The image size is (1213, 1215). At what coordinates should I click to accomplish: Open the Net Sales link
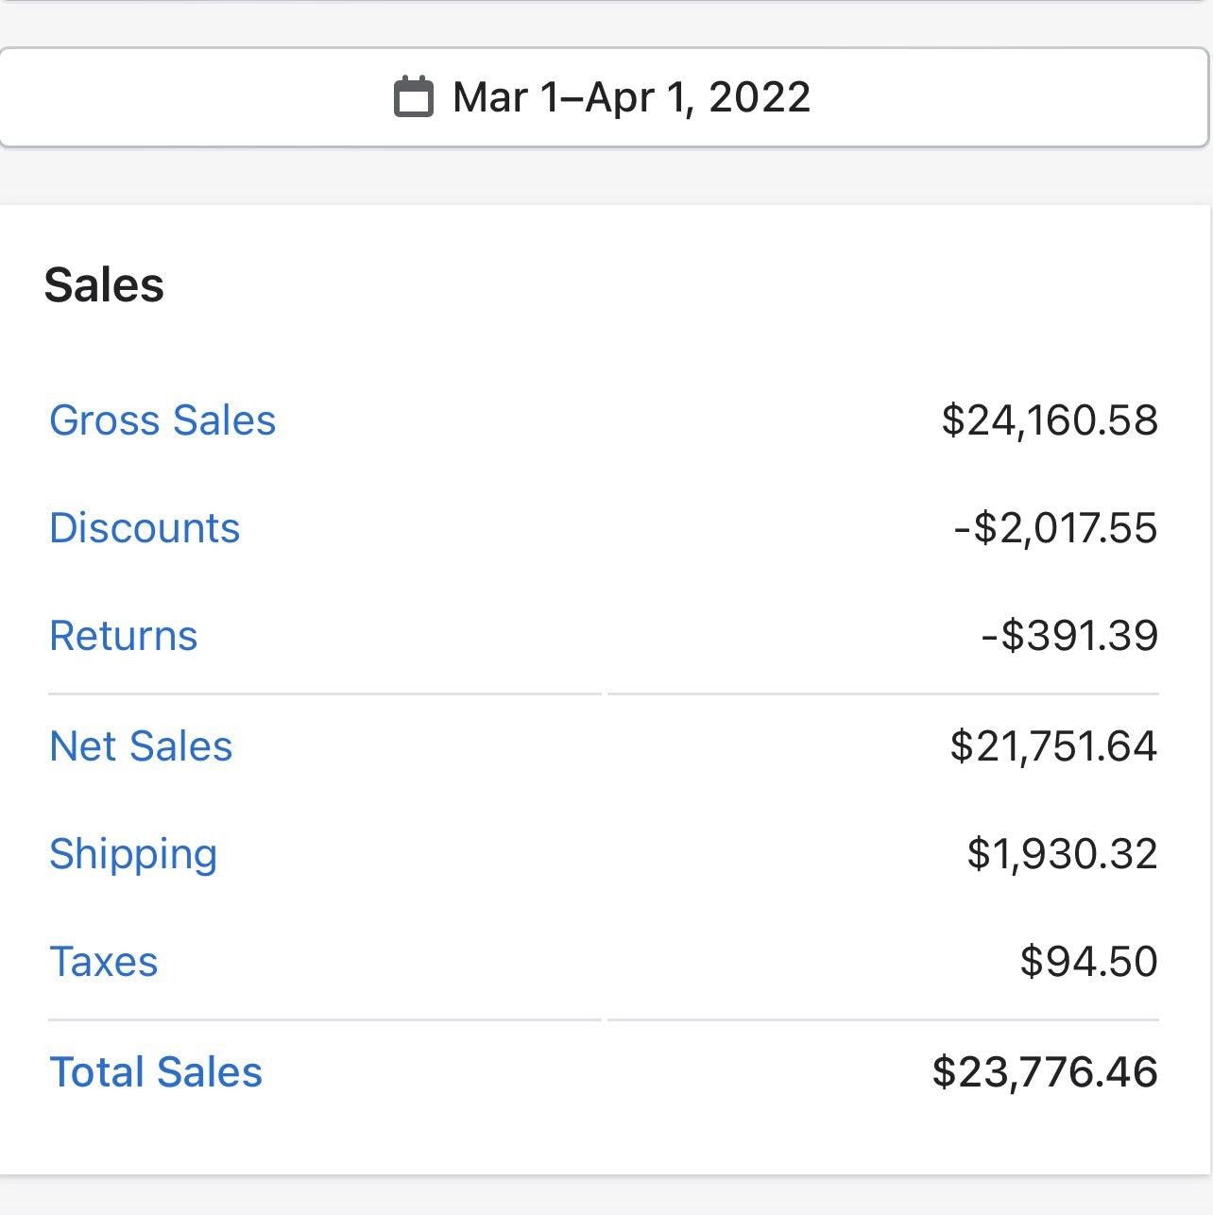141,746
